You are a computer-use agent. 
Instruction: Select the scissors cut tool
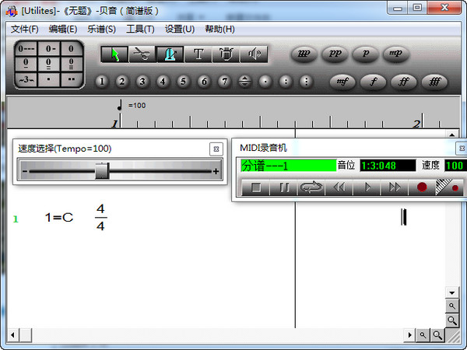[142, 54]
